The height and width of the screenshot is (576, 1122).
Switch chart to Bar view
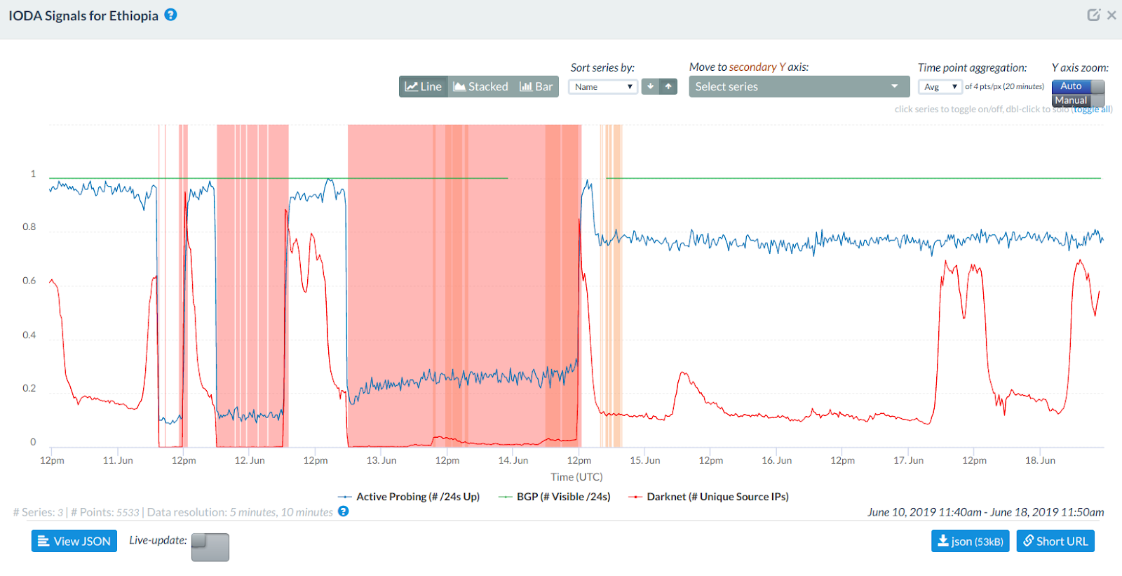(536, 86)
